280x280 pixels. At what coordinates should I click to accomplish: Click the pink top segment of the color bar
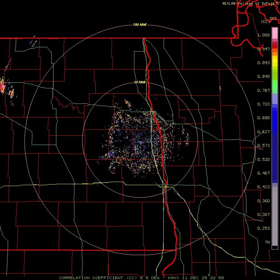point(275,33)
